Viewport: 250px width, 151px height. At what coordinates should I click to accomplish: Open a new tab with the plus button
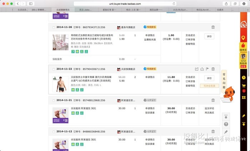point(247,10)
